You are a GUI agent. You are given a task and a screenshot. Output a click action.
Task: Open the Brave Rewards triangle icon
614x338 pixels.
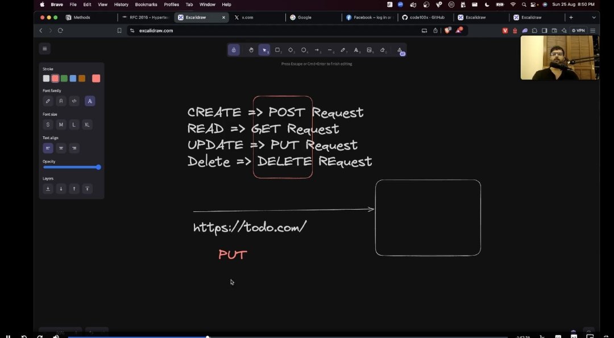pos(459,30)
